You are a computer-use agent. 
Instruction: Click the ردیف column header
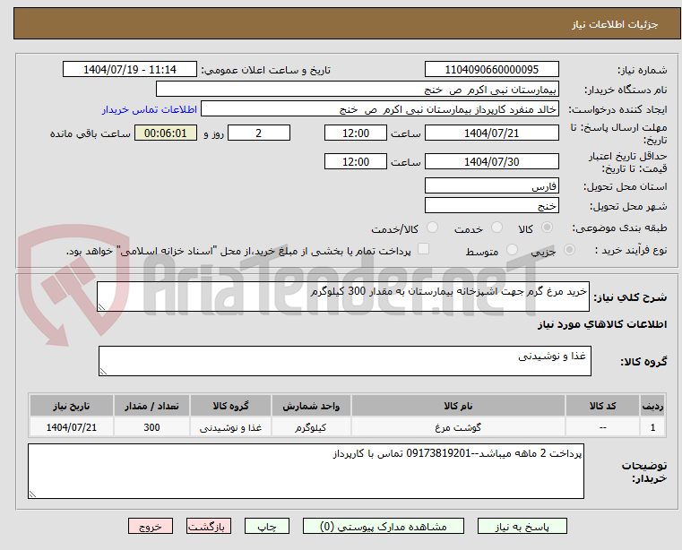(652, 406)
